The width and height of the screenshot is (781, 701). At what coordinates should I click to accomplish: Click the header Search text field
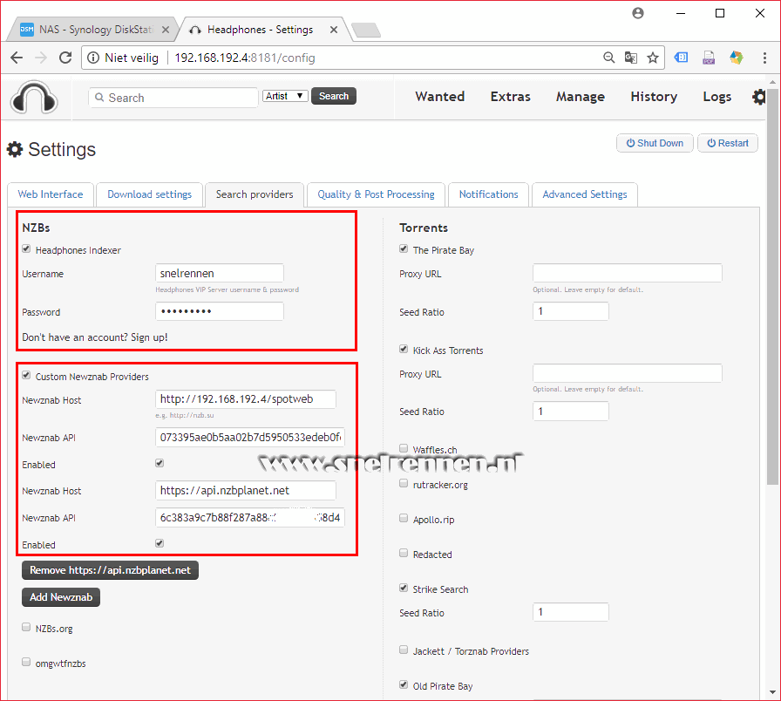[x=173, y=98]
